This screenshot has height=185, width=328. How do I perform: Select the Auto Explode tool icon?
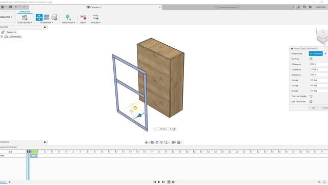(47, 17)
